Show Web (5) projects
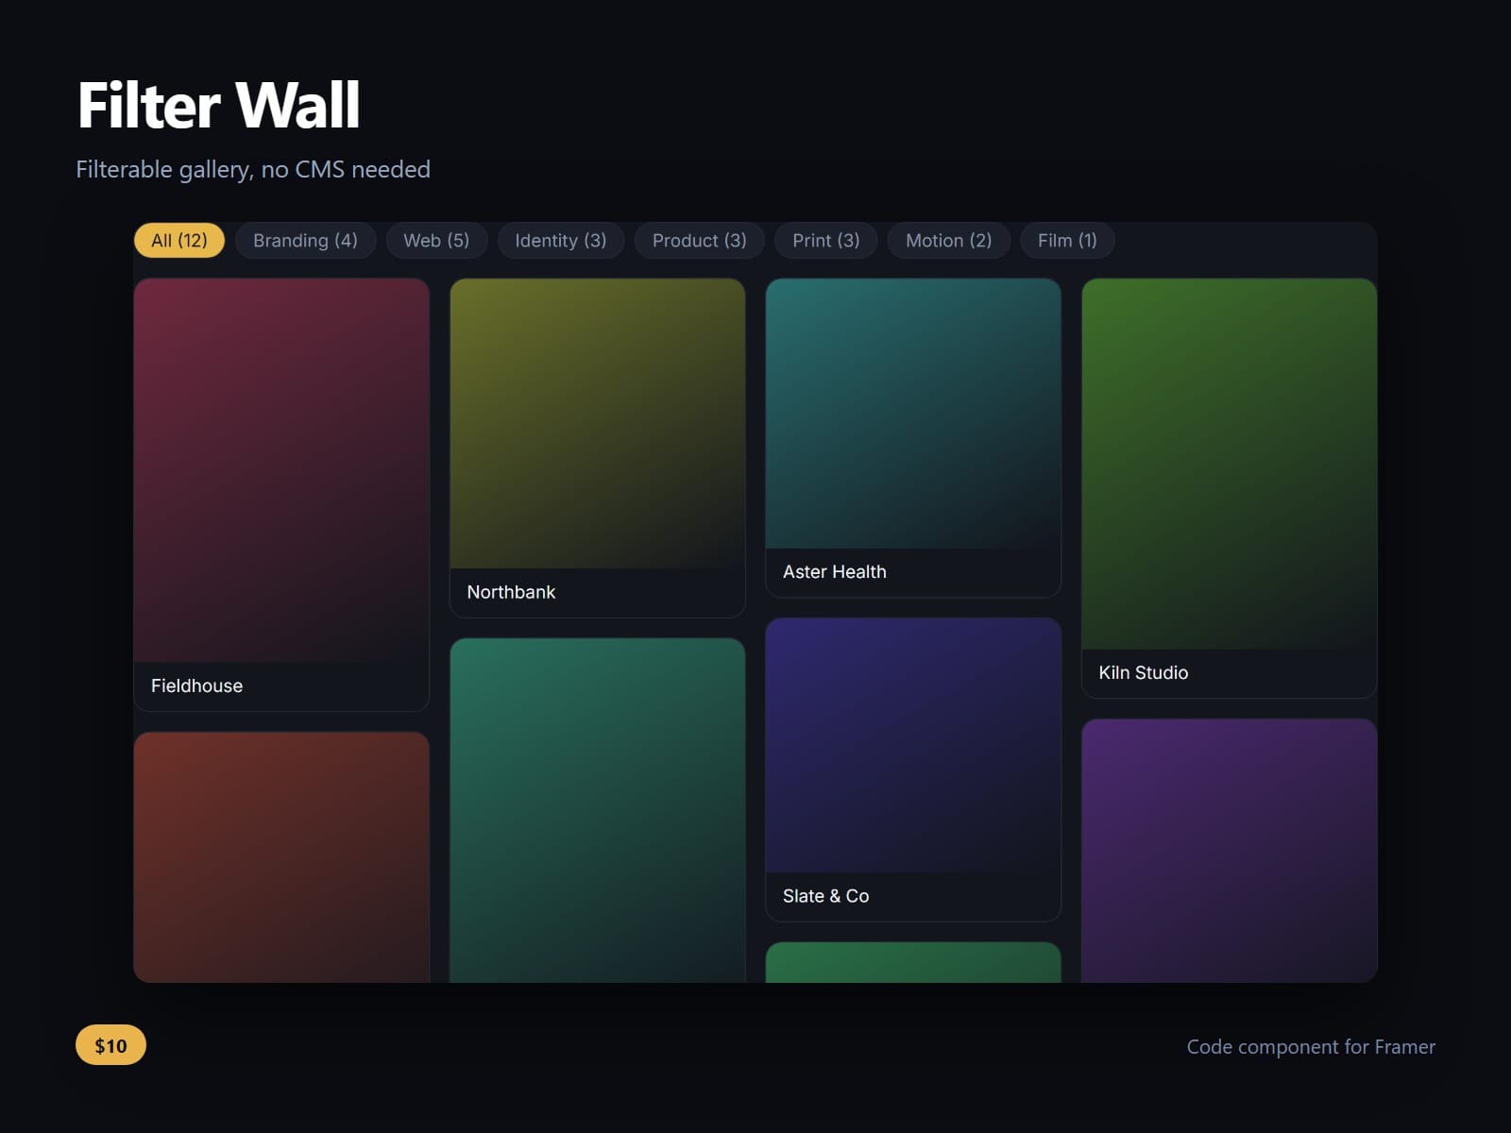This screenshot has height=1133, width=1511. [436, 240]
